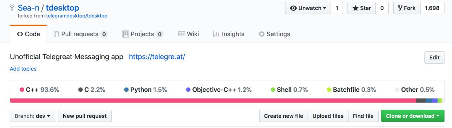Click the star icon in Star button

pyautogui.click(x=355, y=8)
